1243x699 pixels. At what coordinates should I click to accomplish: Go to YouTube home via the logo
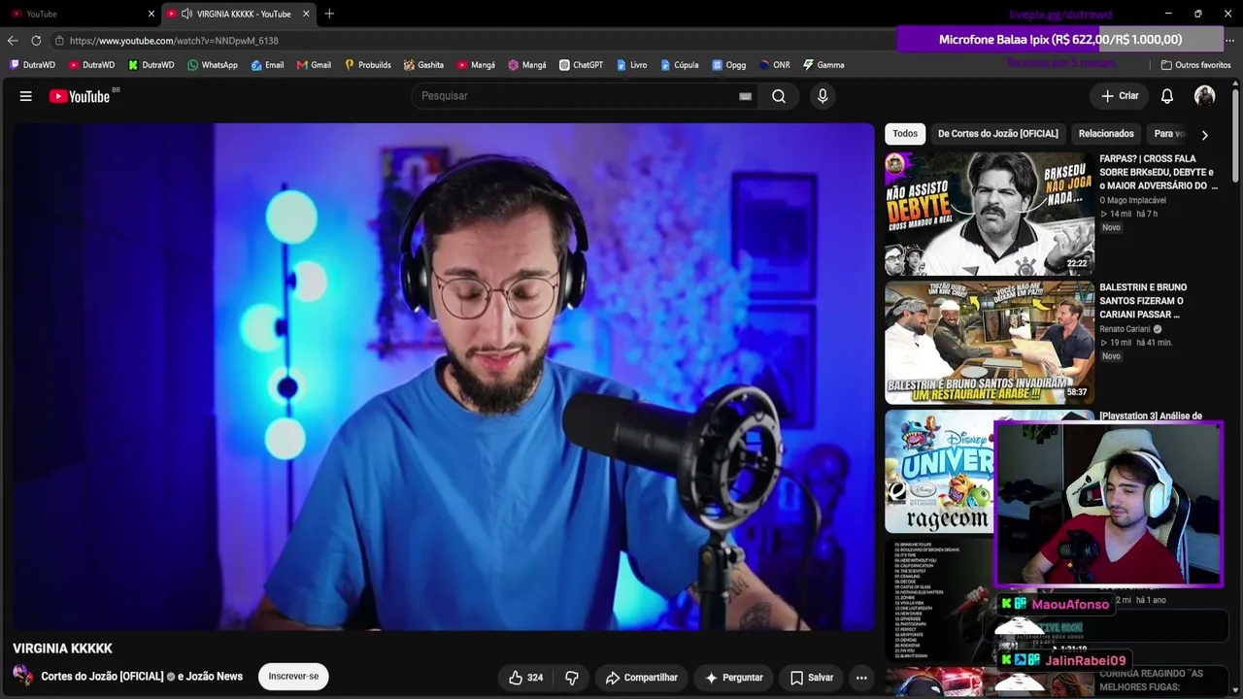[x=80, y=96]
